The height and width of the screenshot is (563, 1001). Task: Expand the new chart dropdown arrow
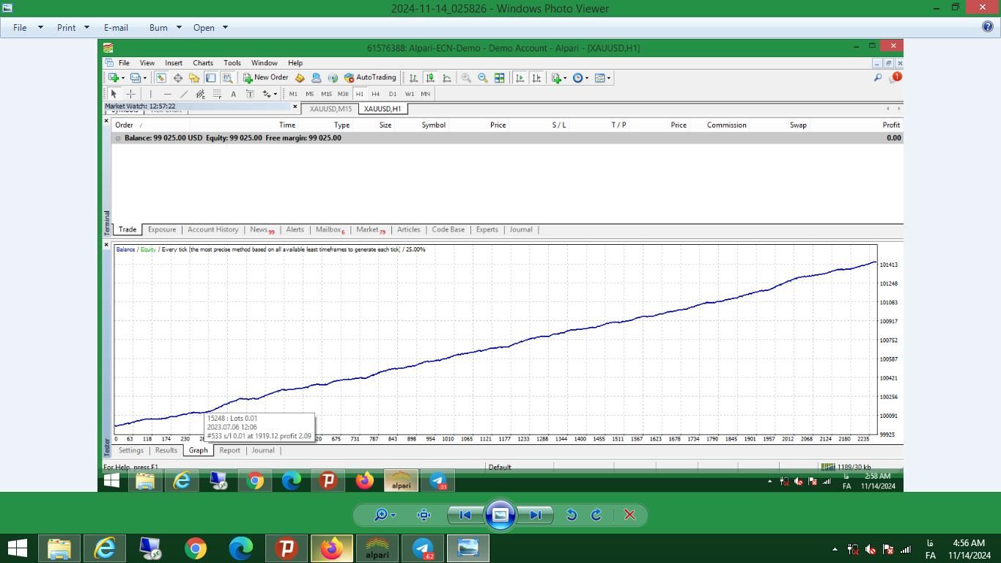pyautogui.click(x=122, y=78)
